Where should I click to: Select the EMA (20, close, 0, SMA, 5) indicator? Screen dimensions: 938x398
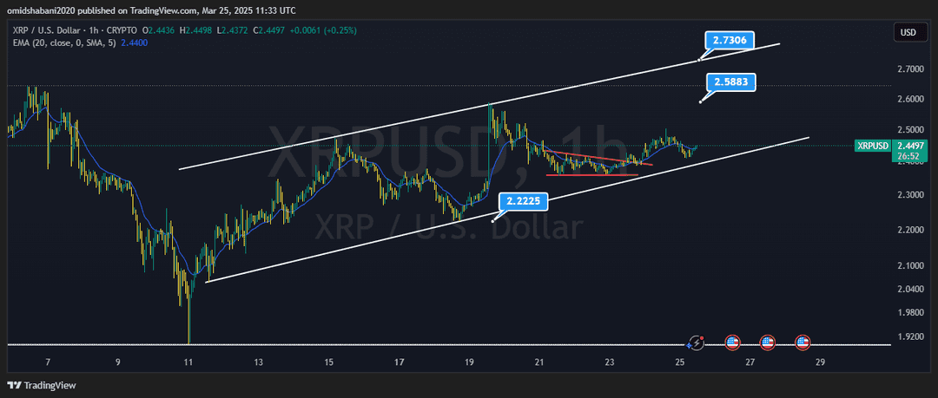(63, 43)
